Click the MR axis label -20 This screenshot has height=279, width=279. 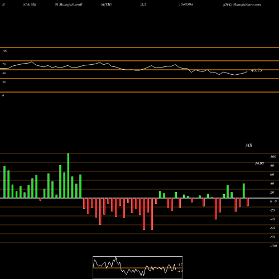pos(272,210)
